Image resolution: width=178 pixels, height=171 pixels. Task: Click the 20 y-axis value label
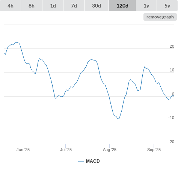click(x=172, y=46)
